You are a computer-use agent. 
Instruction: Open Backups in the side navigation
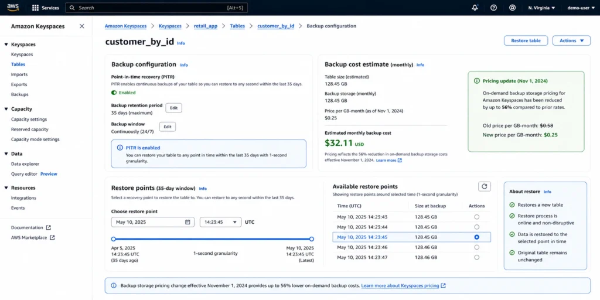pyautogui.click(x=19, y=94)
